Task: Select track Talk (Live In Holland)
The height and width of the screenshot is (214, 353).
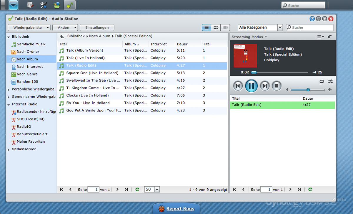Action: coord(142,58)
